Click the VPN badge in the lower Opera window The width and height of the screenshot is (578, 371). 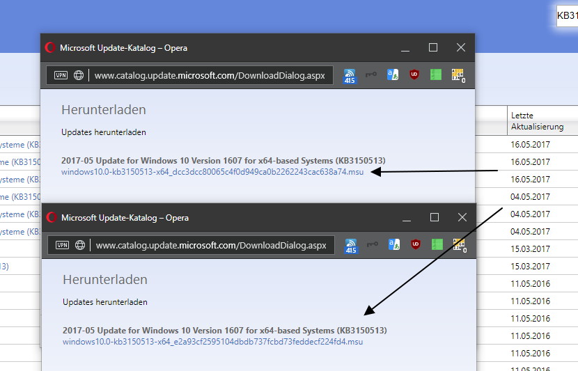[62, 245]
